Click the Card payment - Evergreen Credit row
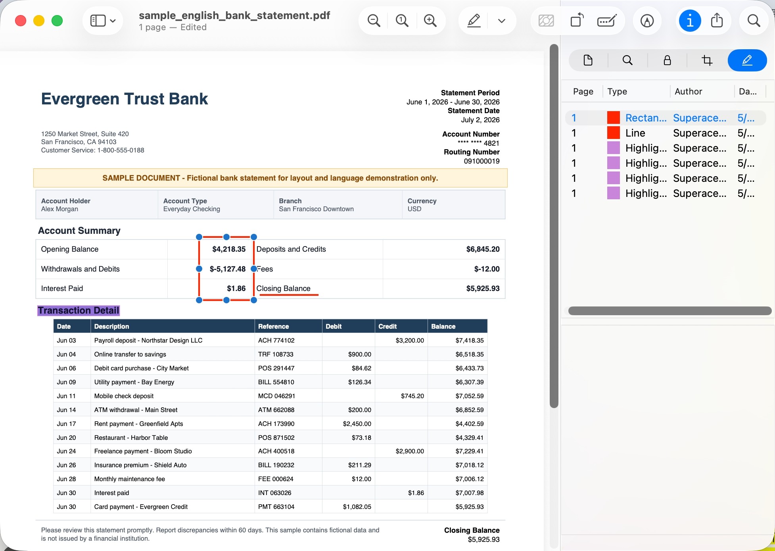775x551 pixels. pyautogui.click(x=270, y=507)
